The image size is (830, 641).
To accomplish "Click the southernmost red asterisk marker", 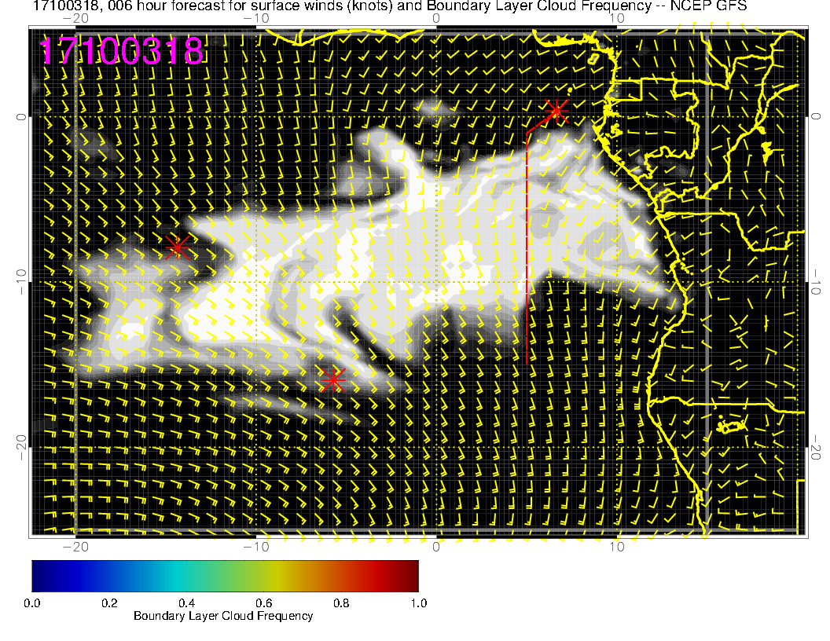I will point(332,380).
